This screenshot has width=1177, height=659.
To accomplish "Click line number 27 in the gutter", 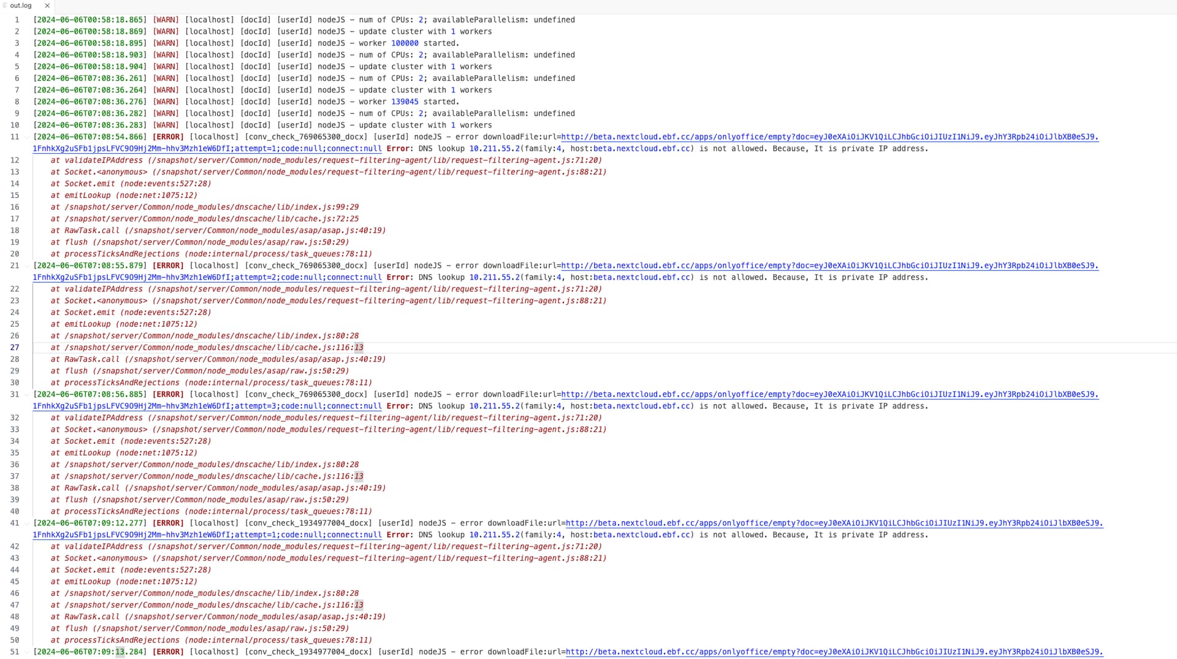I will click(15, 348).
